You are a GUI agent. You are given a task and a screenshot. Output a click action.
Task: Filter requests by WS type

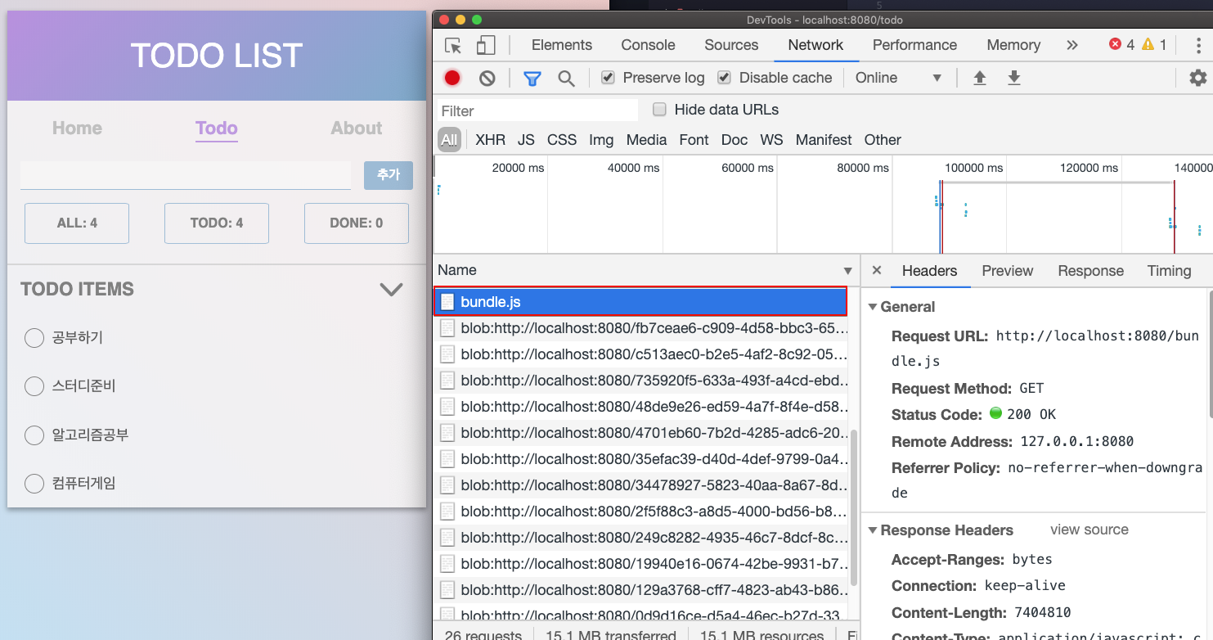(771, 140)
